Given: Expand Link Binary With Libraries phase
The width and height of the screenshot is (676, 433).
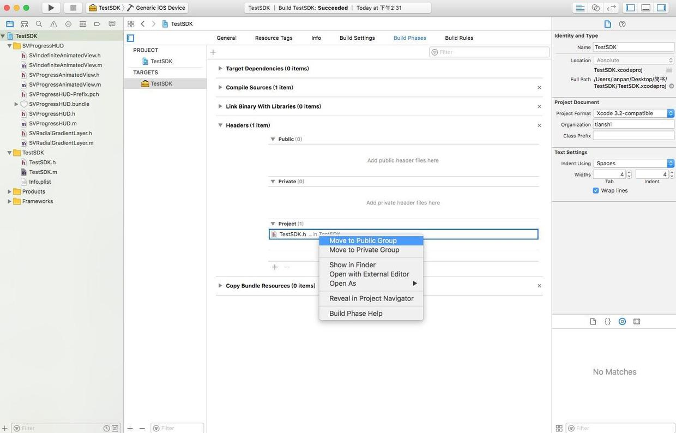Looking at the screenshot, I should pos(220,106).
